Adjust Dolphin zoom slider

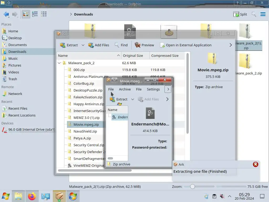(193, 186)
